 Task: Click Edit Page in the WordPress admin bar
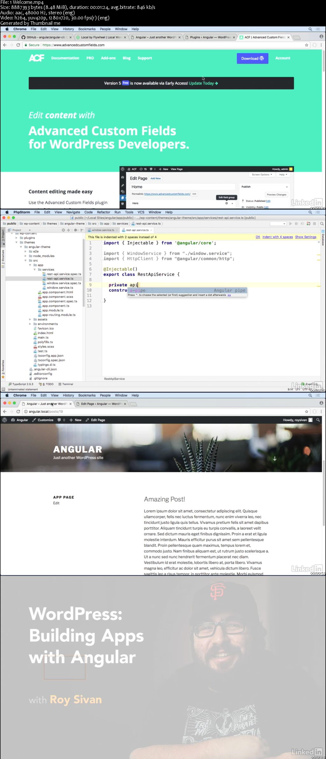95,420
